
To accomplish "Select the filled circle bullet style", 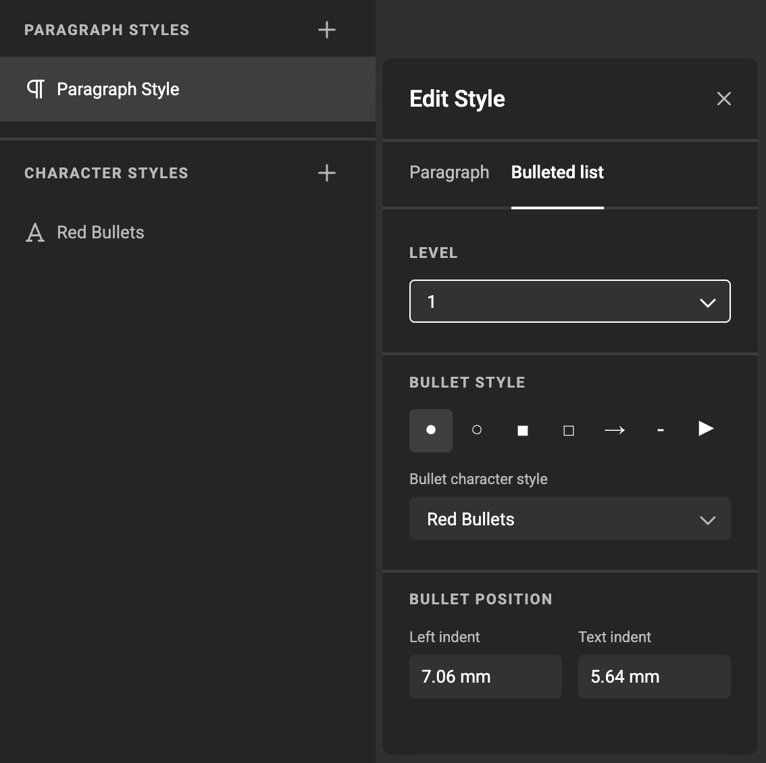I will [431, 430].
